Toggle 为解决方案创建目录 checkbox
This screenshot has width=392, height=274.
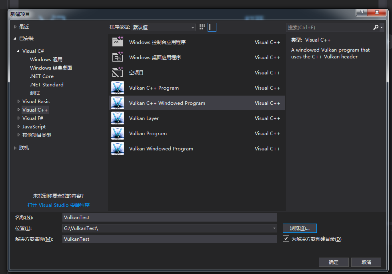click(x=286, y=238)
